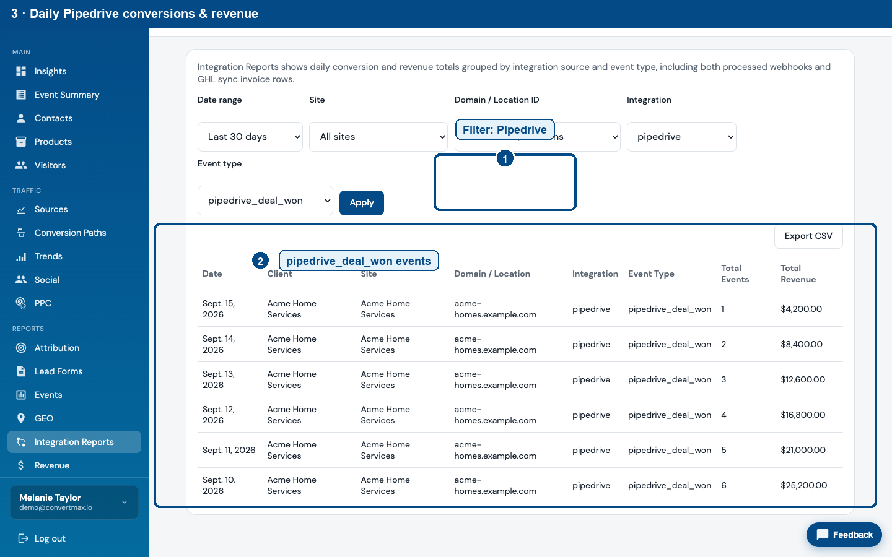Open the Visitors group icon
Image resolution: width=892 pixels, height=557 pixels.
[x=21, y=165]
